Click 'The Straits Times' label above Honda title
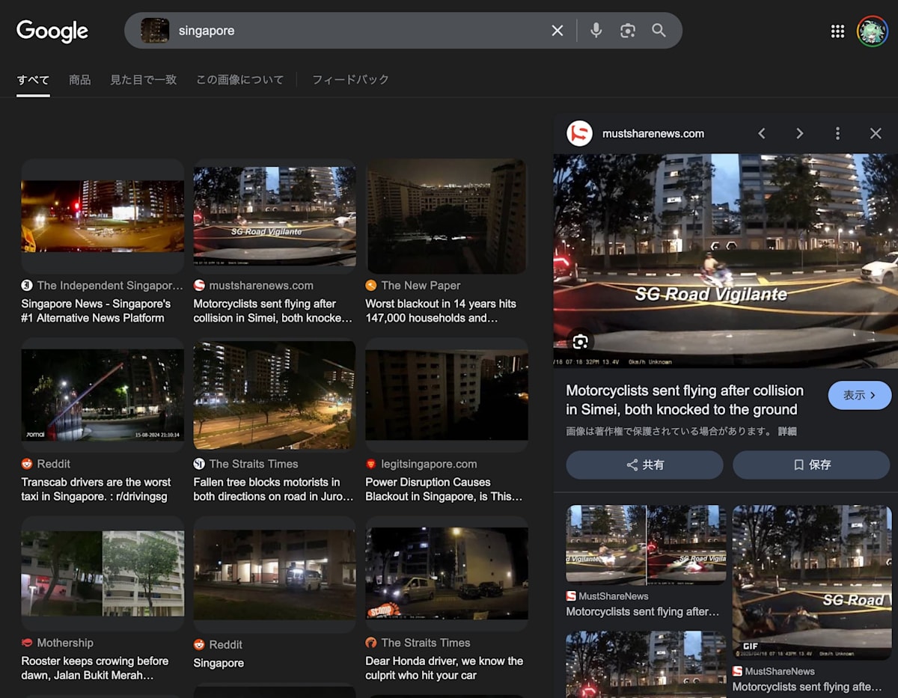The image size is (898, 698). pyautogui.click(x=426, y=643)
